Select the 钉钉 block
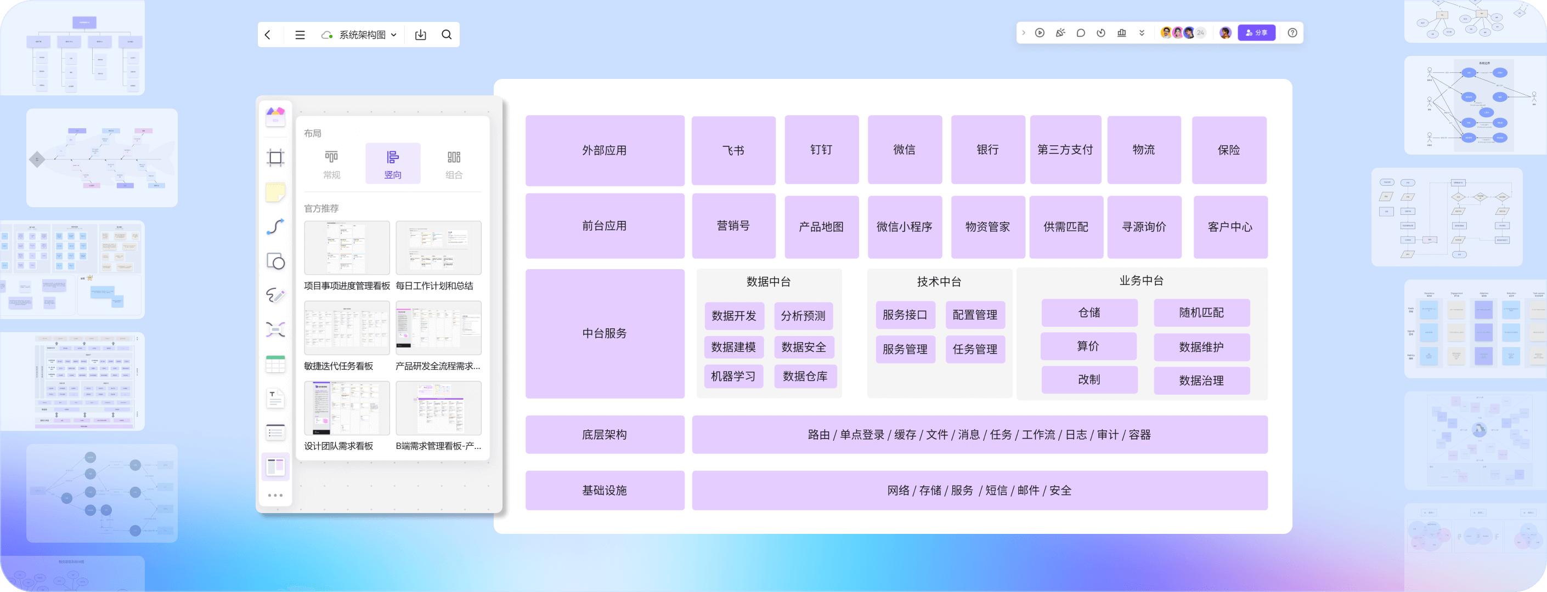This screenshot has height=592, width=1547. click(822, 150)
